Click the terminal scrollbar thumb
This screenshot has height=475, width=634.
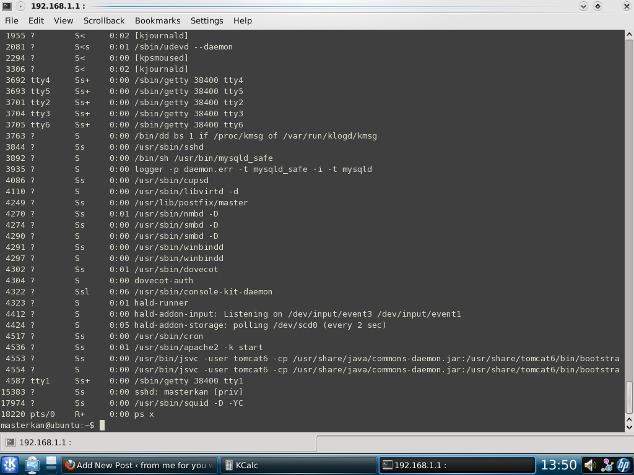click(x=629, y=398)
